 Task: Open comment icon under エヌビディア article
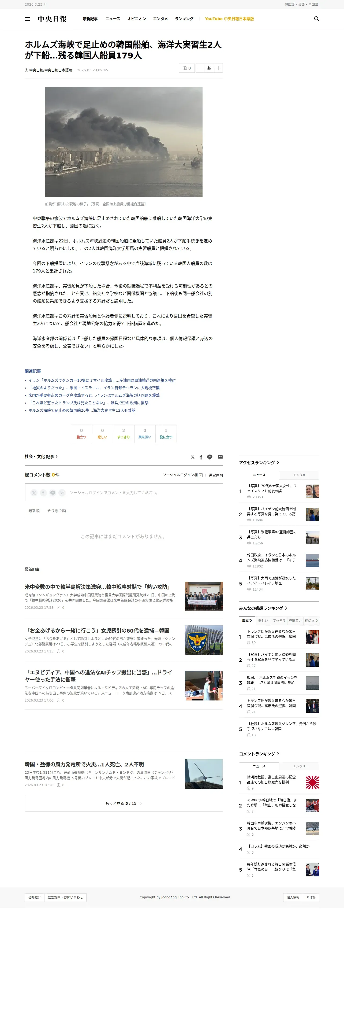coord(59,700)
